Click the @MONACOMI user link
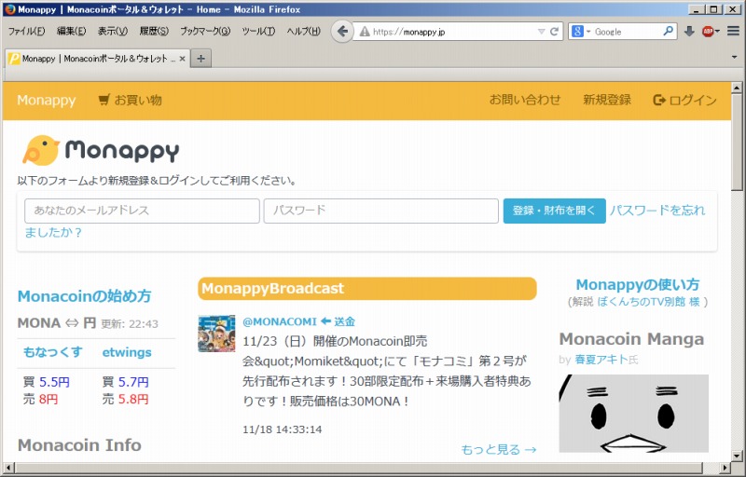746x477 pixels. [279, 321]
